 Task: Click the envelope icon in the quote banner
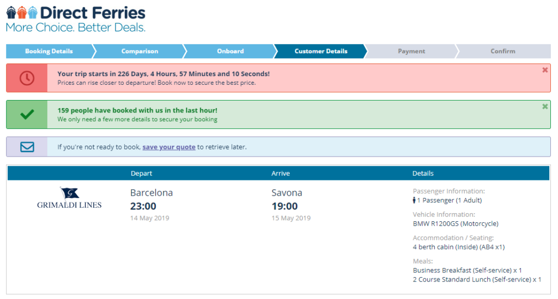click(x=27, y=147)
